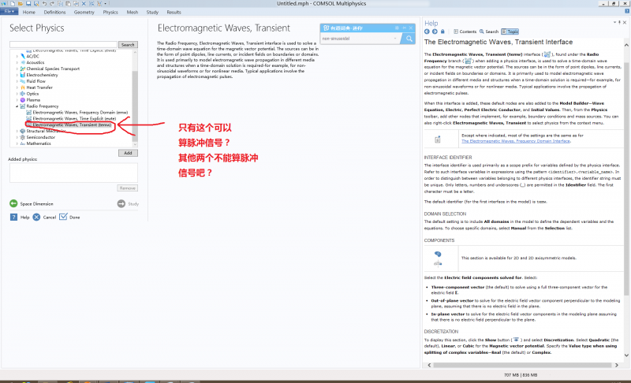Click the Help panel forward arrow
The height and width of the screenshot is (383, 631).
tap(435, 32)
